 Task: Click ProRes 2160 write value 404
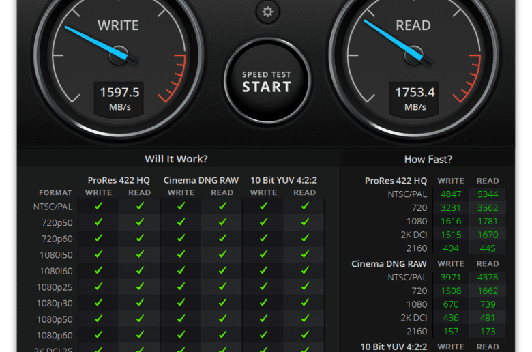(451, 248)
